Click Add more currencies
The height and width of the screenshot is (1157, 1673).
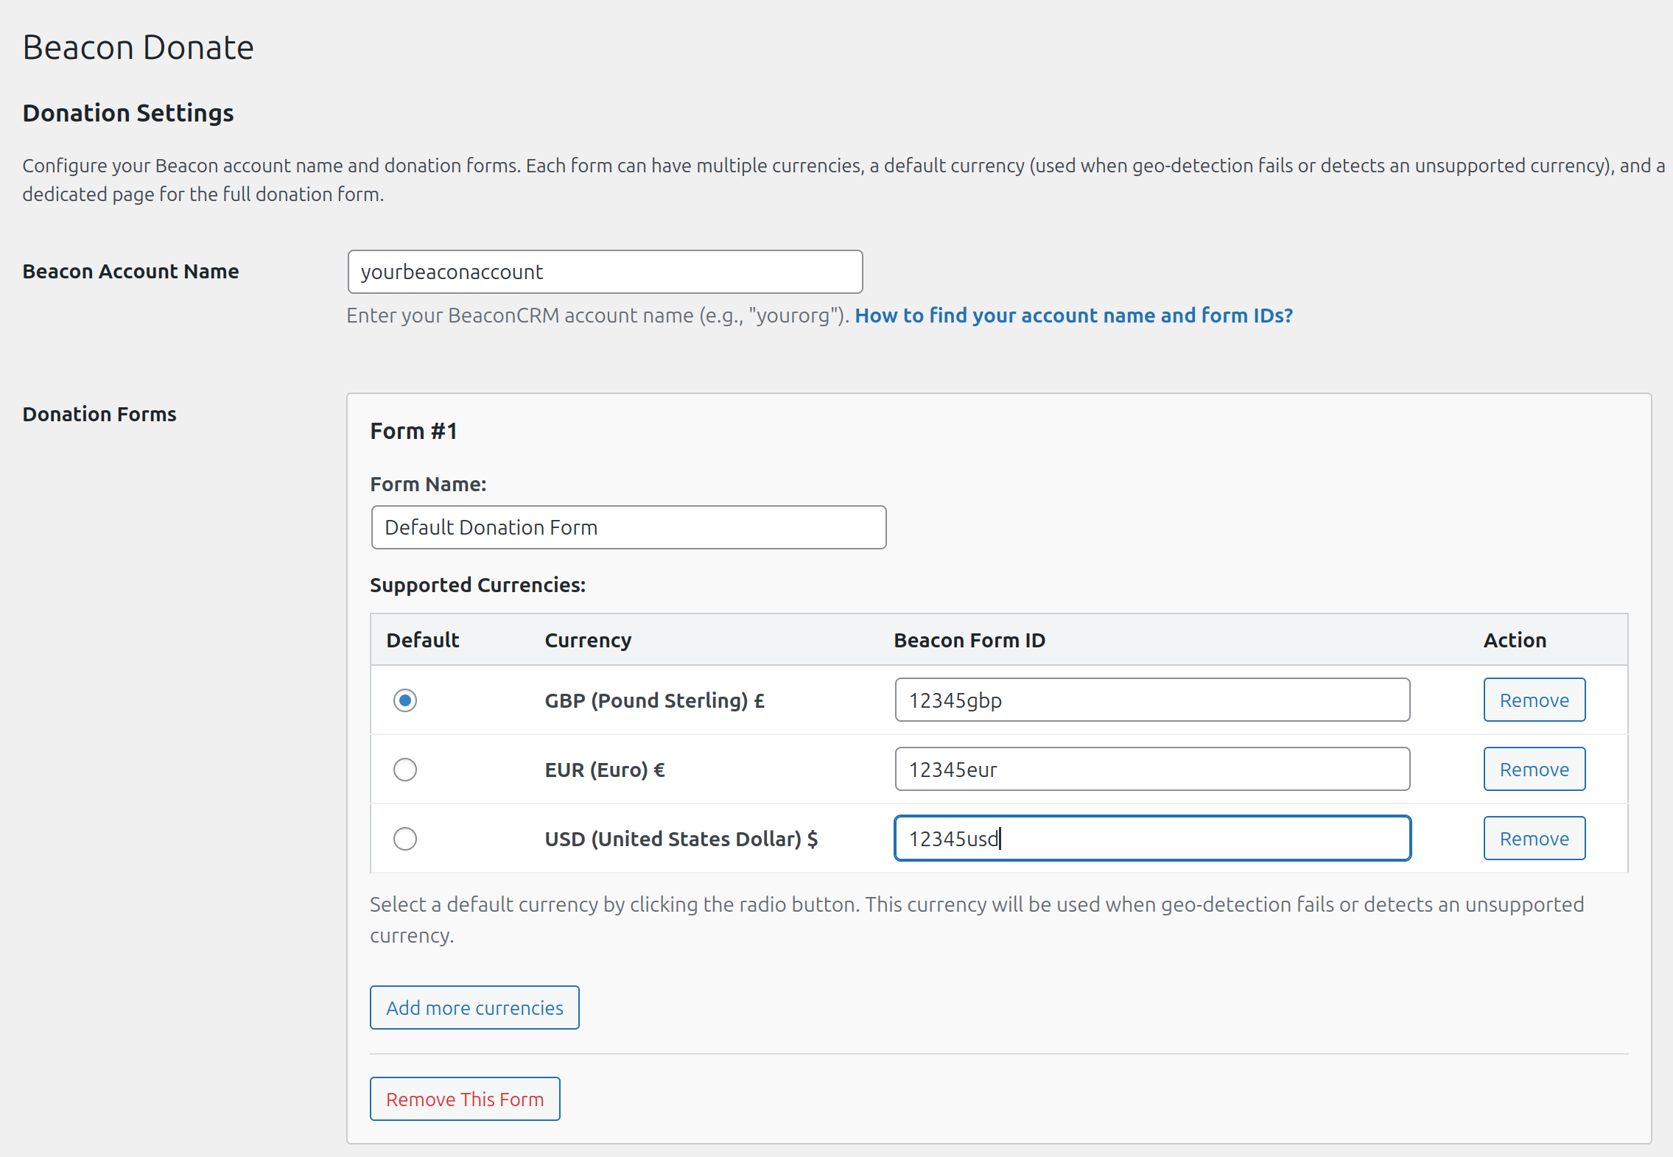coord(474,1007)
